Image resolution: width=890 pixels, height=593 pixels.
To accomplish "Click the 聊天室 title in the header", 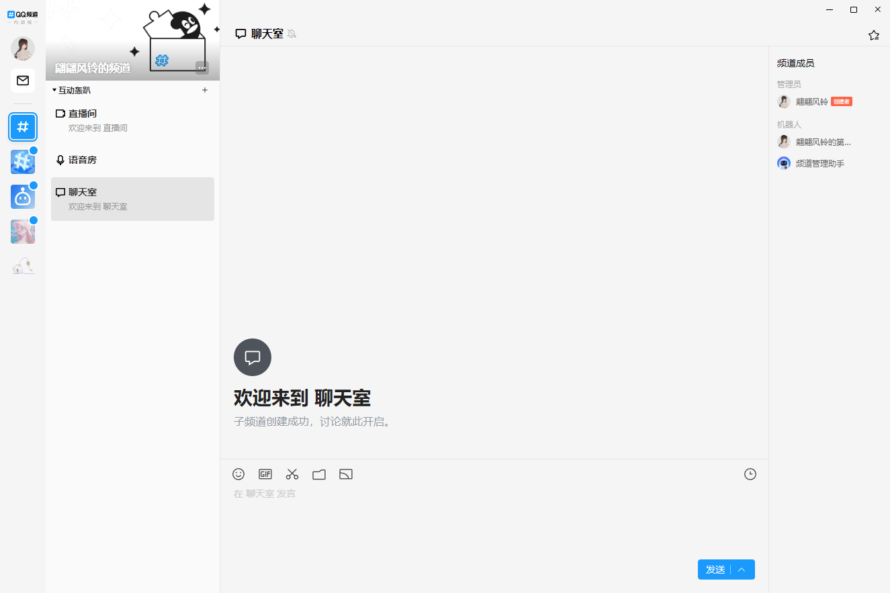I will coord(267,34).
